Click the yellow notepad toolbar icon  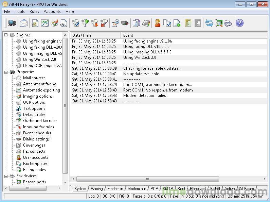point(188,23)
